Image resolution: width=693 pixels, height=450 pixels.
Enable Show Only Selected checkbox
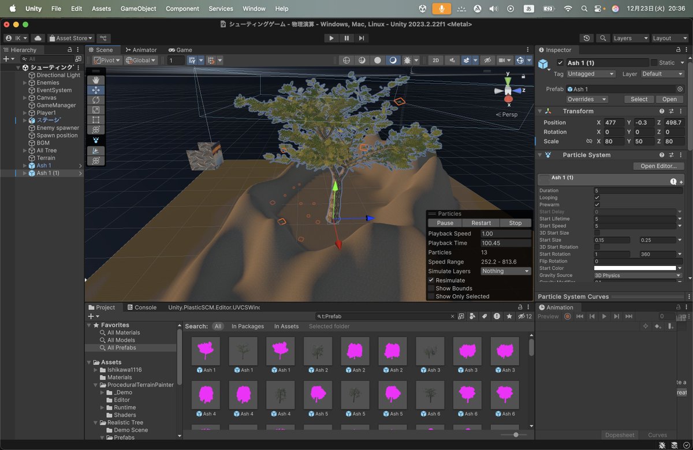point(431,297)
